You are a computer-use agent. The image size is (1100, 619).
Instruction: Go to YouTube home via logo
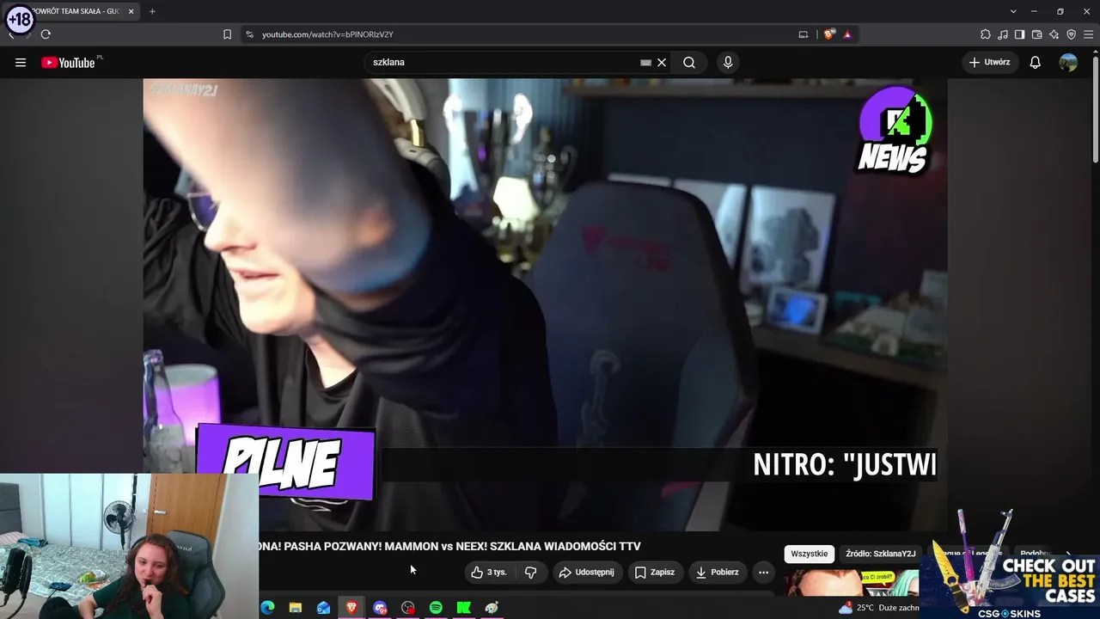[x=68, y=62]
